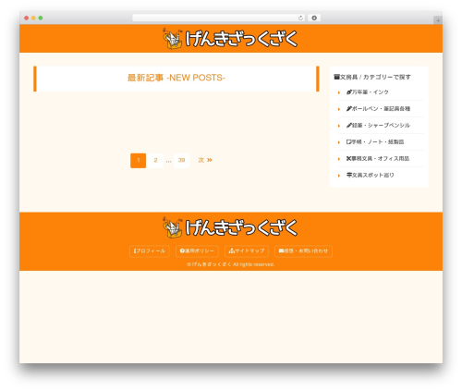Go to next page via 次
Viewport: 462px width, 391px height.
(x=205, y=160)
